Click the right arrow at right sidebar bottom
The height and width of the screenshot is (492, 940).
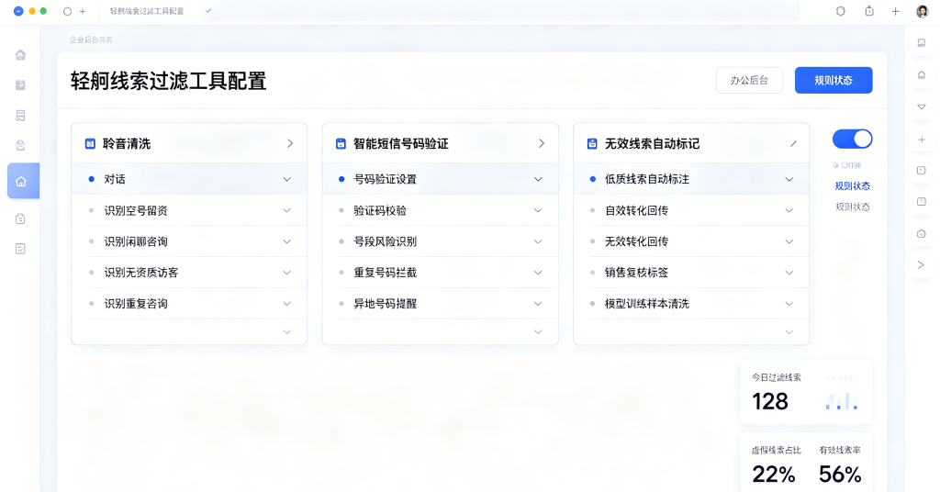tap(921, 265)
